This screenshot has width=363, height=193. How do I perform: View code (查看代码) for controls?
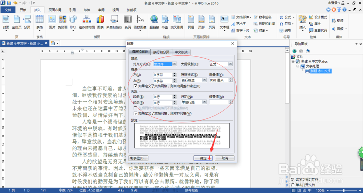318,30
